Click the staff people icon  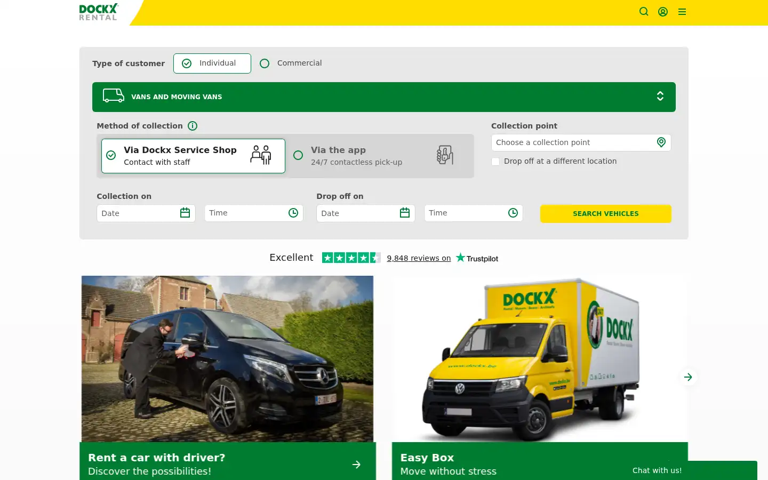click(261, 155)
